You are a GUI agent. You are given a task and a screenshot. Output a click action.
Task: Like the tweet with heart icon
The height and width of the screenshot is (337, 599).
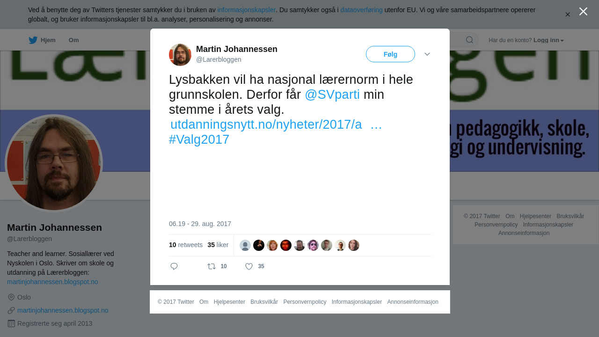[249, 266]
